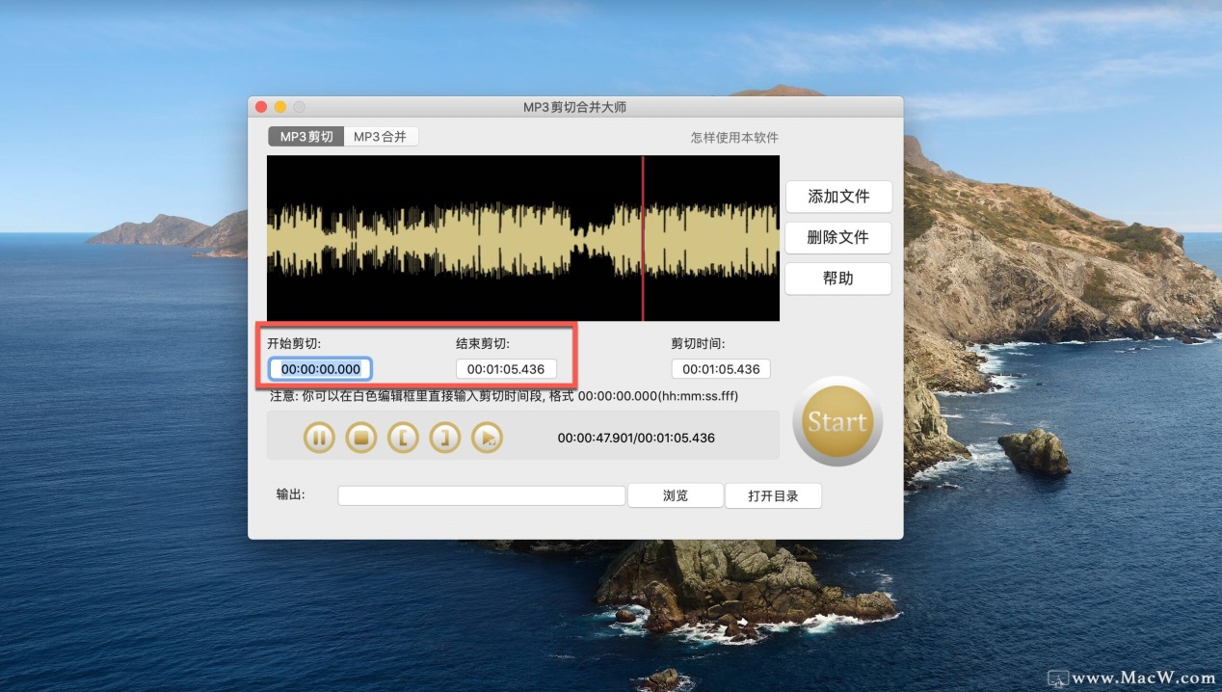Click the red playhead line in waveform
Viewport: 1222px width, 692px height.
643,238
